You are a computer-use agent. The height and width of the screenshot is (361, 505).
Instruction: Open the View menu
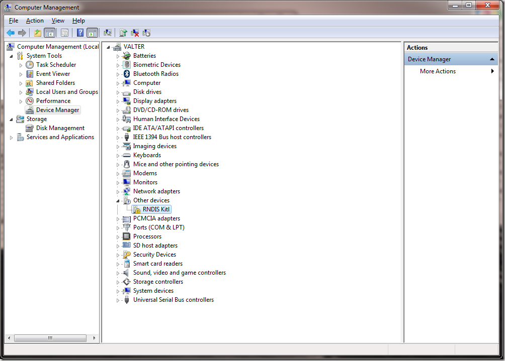tap(58, 21)
